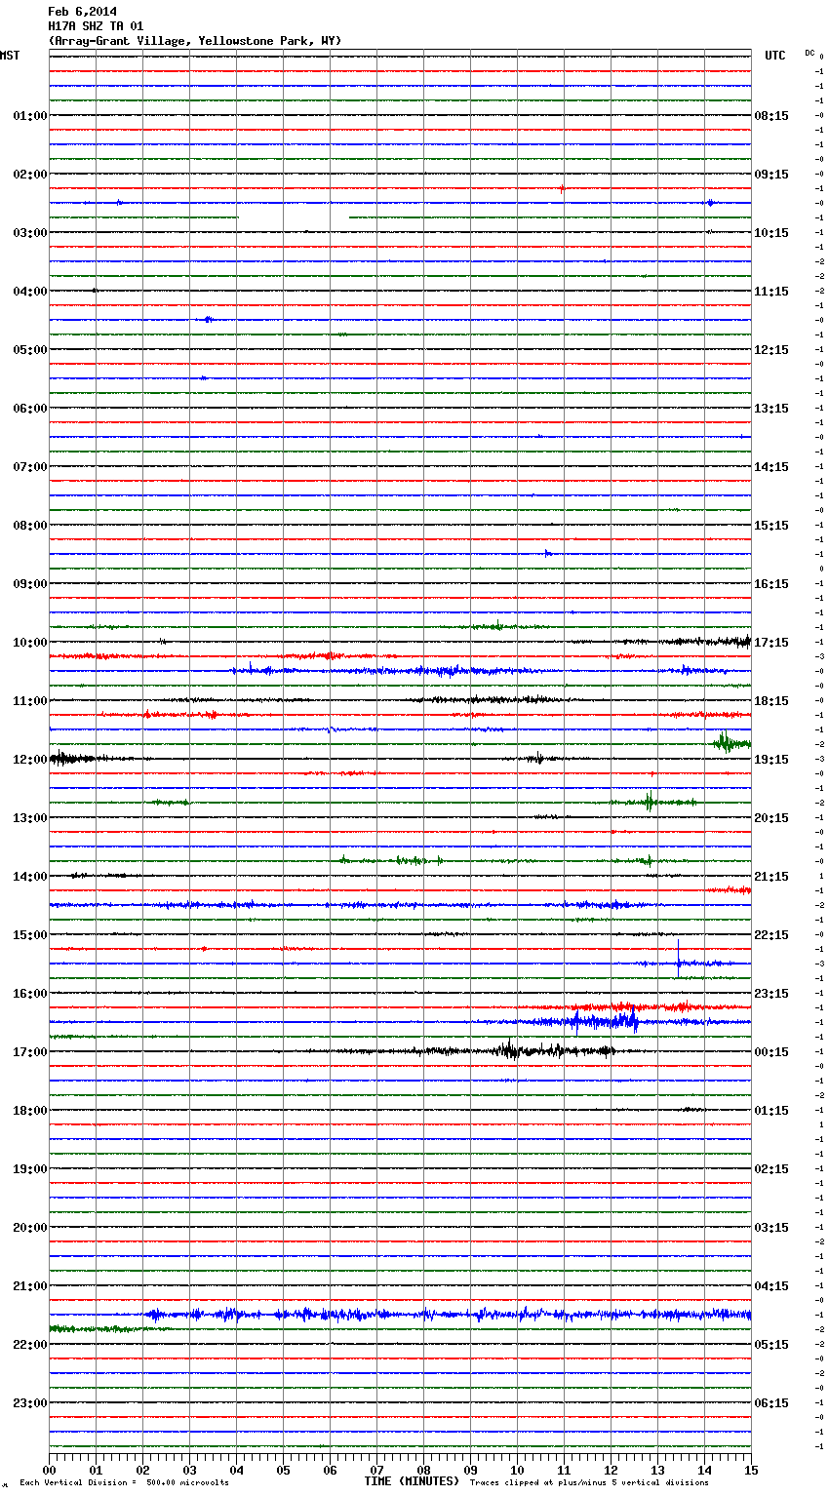Viewport: 829px width, 1496px height.
Task: Select the 09:00 MST time label
Action: pos(30,584)
